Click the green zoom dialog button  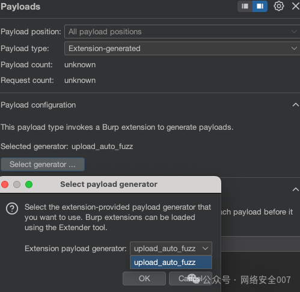(29, 184)
